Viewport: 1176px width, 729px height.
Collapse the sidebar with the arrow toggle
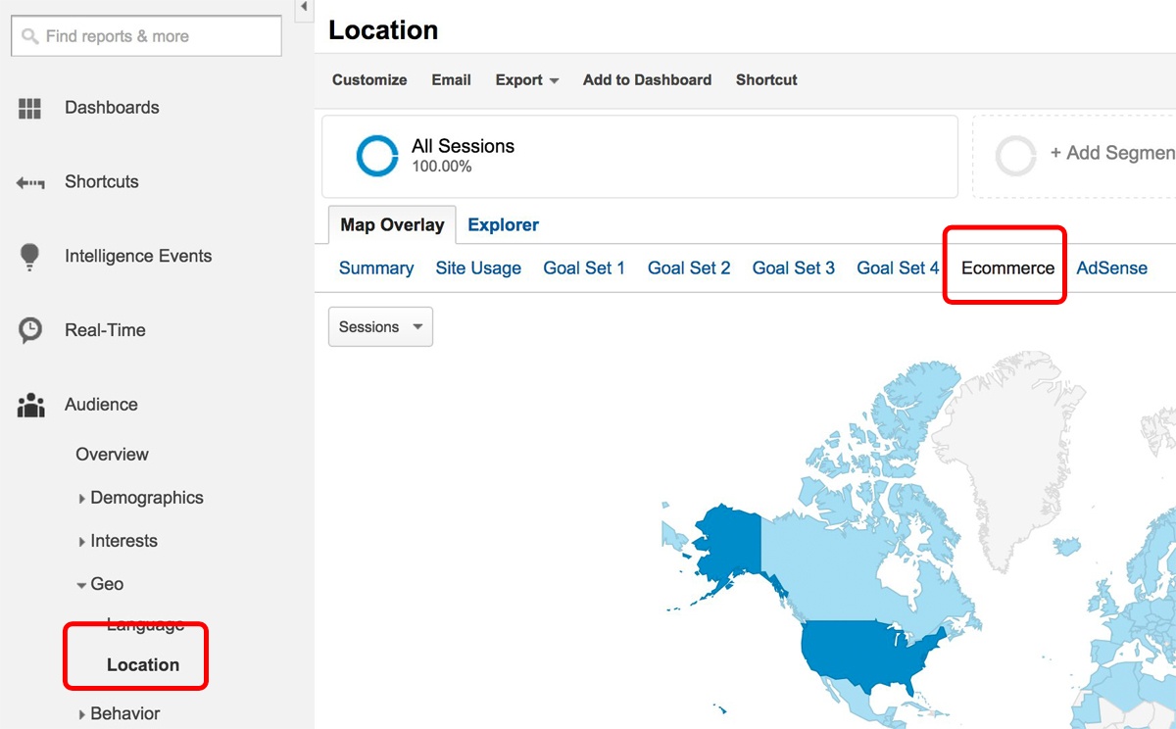303,9
